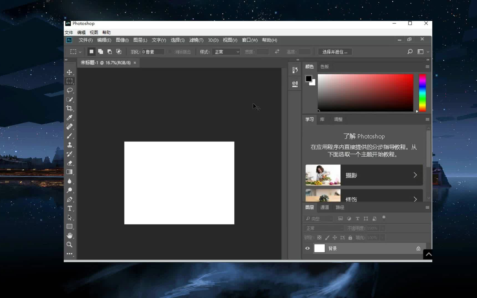
Task: Open the 样式 dropdown in options bar
Action: pos(226,52)
